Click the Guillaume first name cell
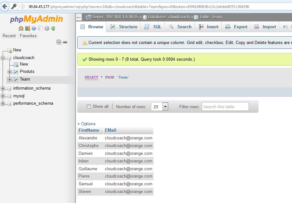Screen dimensions: 292x203 point(90,169)
